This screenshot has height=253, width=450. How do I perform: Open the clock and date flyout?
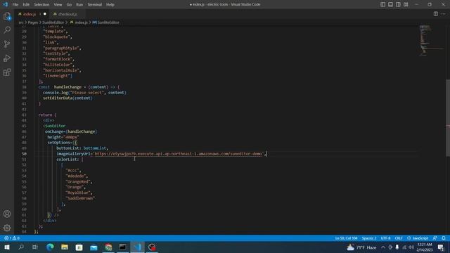(425, 247)
